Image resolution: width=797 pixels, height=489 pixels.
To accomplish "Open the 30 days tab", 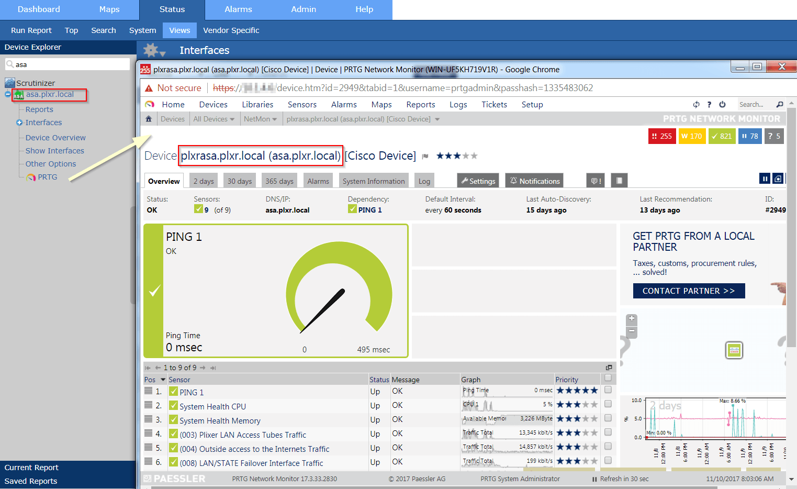I will (240, 181).
